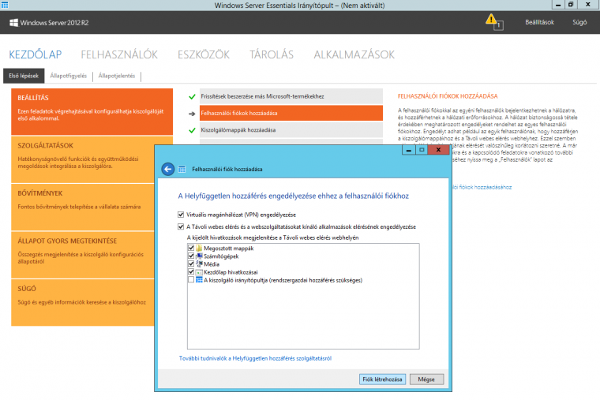Screen dimensions: 600x400
Task: Uncheck Média checkbox
Action: coord(191,264)
